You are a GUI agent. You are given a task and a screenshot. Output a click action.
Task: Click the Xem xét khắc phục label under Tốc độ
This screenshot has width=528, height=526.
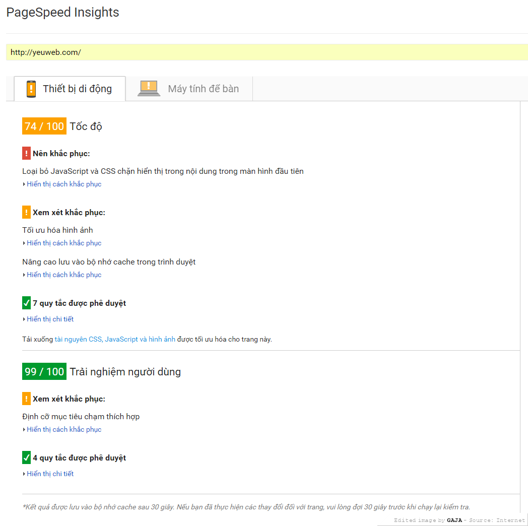[x=69, y=213]
